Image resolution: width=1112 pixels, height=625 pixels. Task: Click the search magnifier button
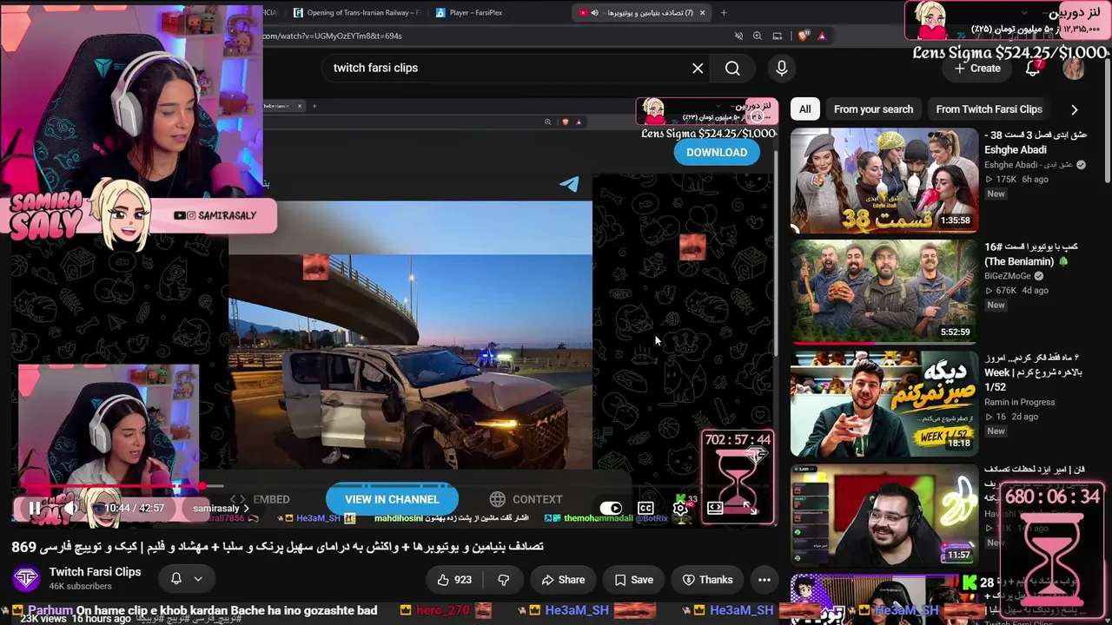[732, 68]
